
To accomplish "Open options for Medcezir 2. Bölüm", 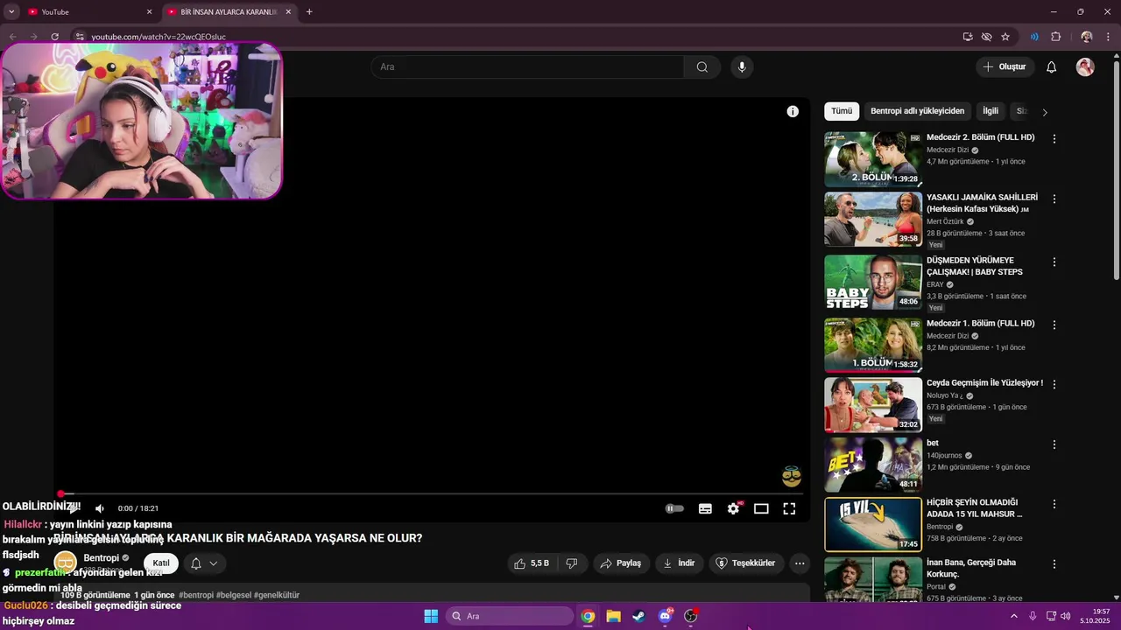I will (x=1054, y=139).
